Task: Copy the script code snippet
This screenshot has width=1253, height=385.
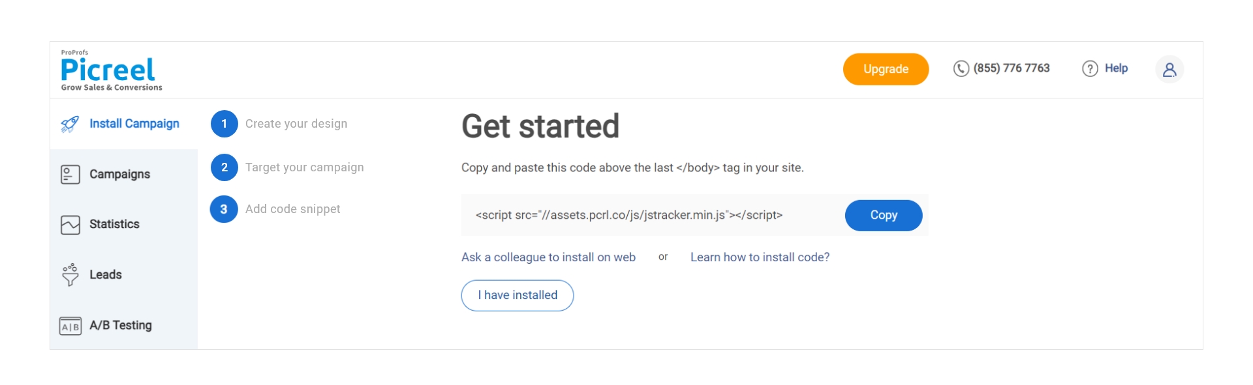Action: [x=883, y=216]
